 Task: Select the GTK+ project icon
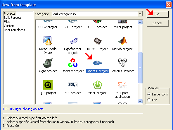tap(97, 22)
